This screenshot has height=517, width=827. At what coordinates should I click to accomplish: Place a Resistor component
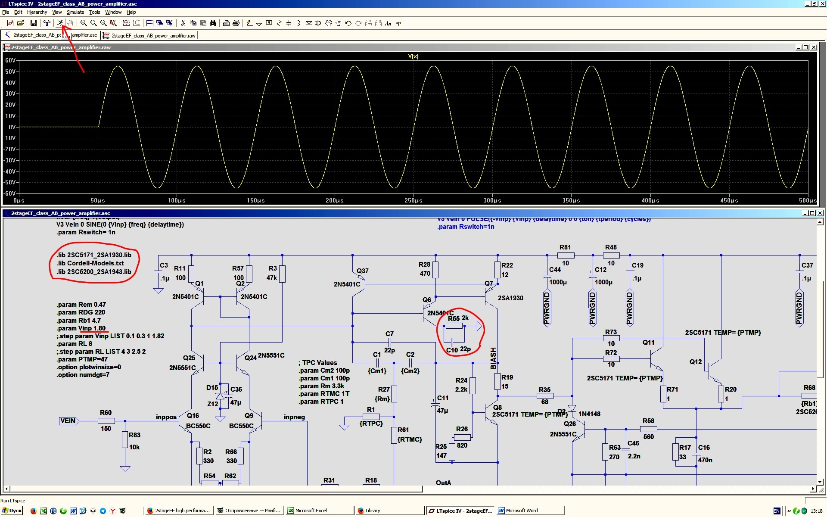(279, 23)
